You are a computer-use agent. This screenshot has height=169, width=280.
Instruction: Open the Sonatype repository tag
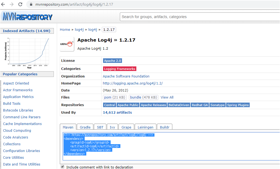[x=218, y=105]
